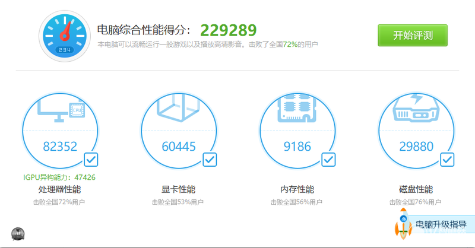The width and height of the screenshot is (475, 248).
Task: Select the graphics card cube icon
Action: 179,107
